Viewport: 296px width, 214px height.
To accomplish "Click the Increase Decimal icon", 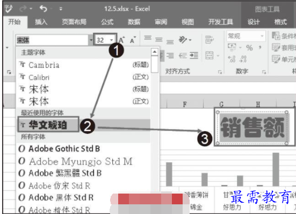I will pyautogui.click(x=232, y=59).
